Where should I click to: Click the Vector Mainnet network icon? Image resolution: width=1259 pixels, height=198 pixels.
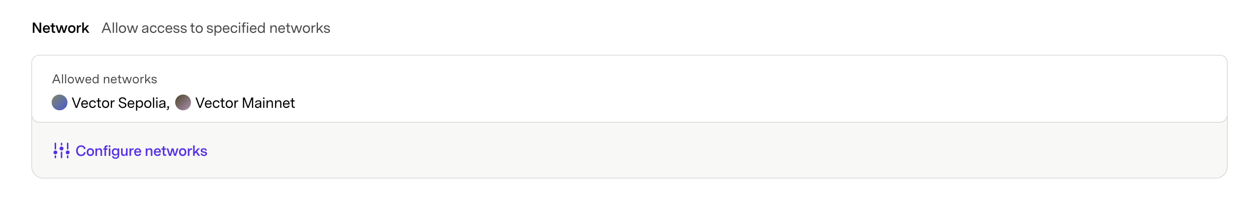coord(183,102)
